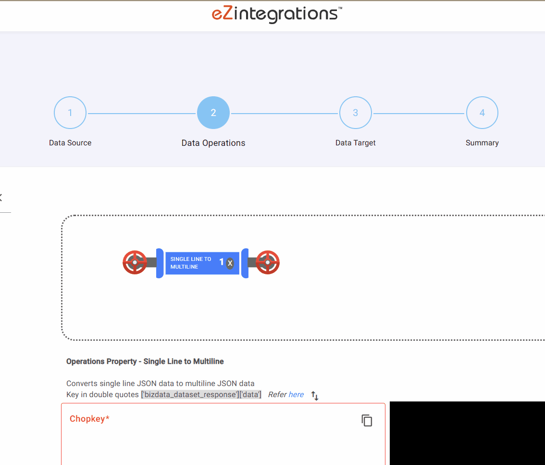Image resolution: width=545 pixels, height=465 pixels.
Task: Click the left red valve icon
Action: [x=135, y=262]
